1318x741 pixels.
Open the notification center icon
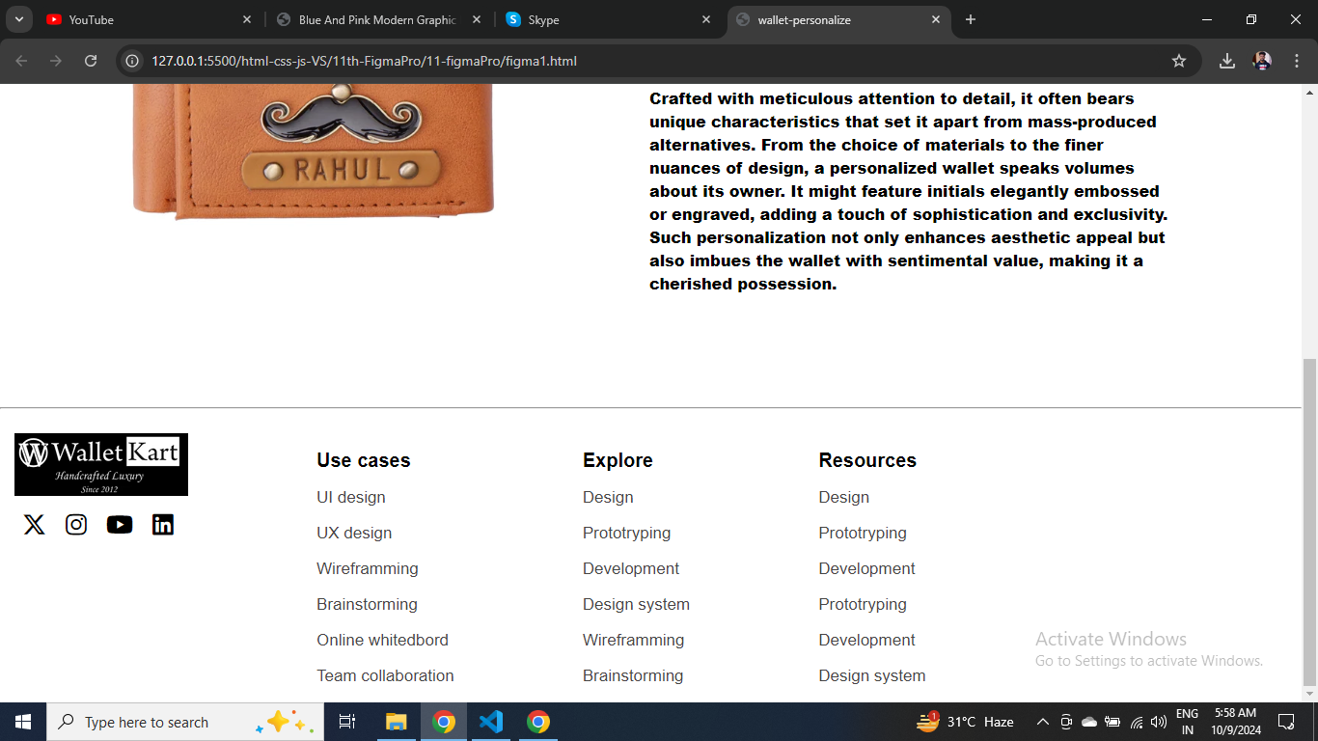pyautogui.click(x=1286, y=722)
